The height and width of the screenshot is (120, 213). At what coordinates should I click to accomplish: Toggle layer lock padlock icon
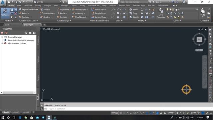(x=173, y=10)
